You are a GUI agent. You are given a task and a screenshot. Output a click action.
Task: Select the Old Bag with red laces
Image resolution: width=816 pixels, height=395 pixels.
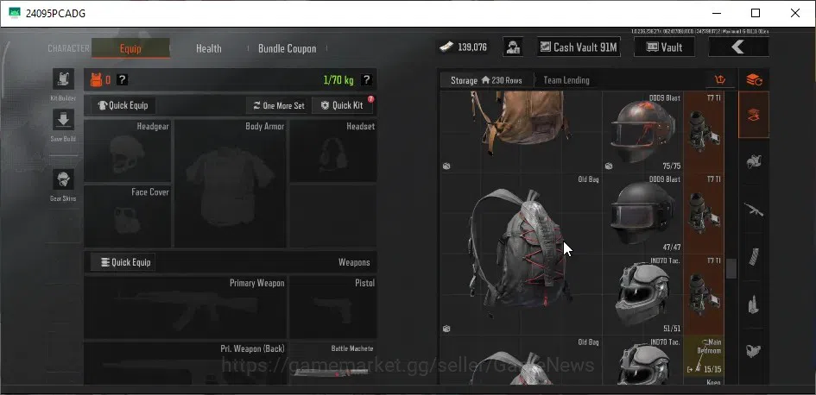coord(522,254)
